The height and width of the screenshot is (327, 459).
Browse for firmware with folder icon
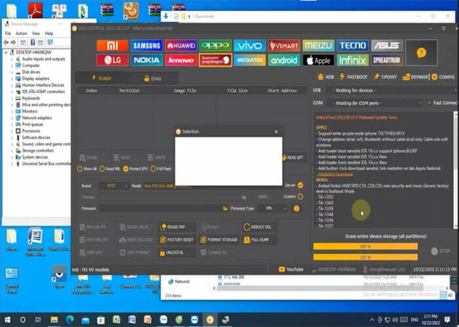click(x=225, y=209)
